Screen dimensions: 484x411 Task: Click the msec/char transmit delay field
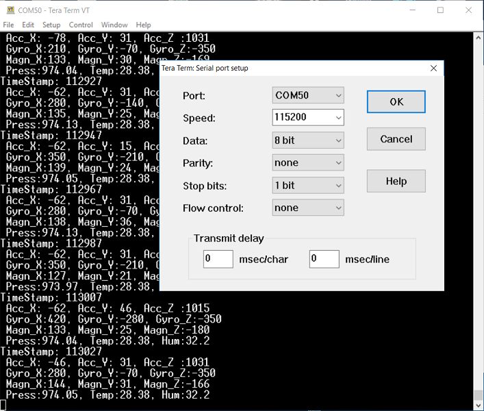pos(218,259)
